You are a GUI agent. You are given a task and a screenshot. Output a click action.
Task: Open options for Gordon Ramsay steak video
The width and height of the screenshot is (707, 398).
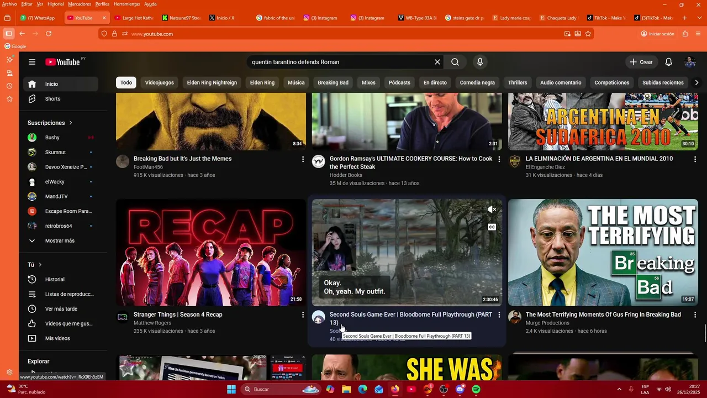point(499,159)
